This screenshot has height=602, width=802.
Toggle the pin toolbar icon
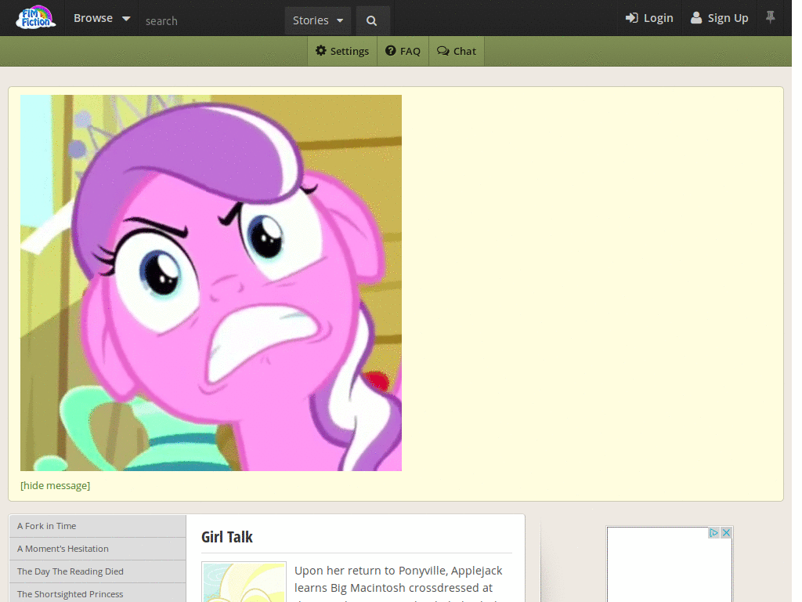771,17
